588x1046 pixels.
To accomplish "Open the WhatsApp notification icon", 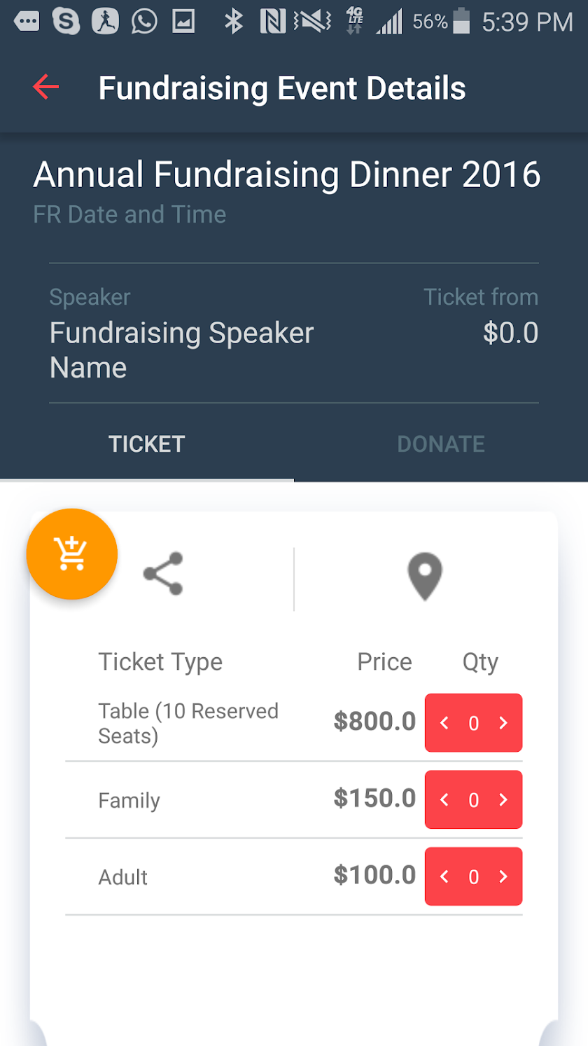I will click(x=144, y=22).
